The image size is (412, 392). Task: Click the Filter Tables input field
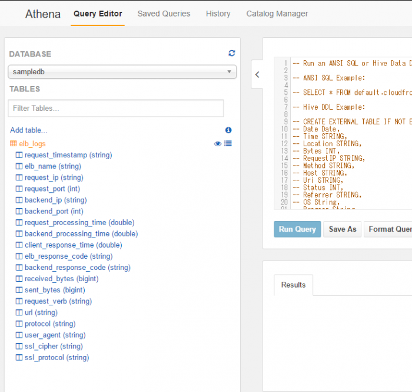pos(116,108)
